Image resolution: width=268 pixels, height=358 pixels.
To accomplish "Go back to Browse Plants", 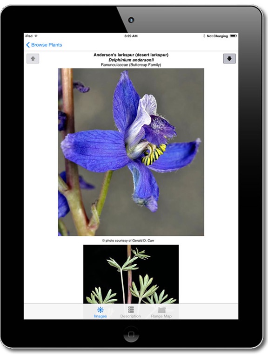I will coord(44,45).
